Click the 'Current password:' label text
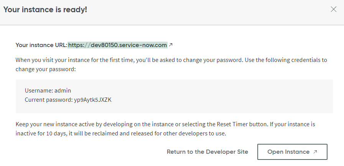The image size is (344, 166). click(x=48, y=100)
